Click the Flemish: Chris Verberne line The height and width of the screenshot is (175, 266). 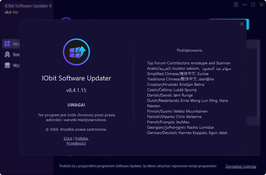click(174, 117)
